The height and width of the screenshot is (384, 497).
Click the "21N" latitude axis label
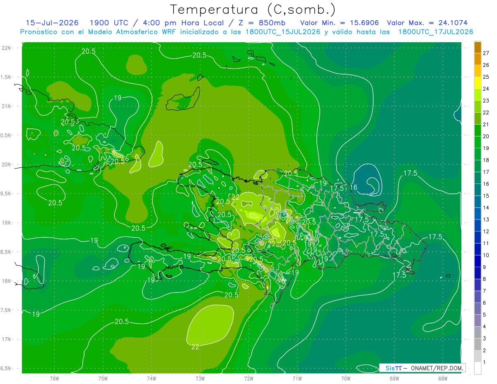pos(6,106)
